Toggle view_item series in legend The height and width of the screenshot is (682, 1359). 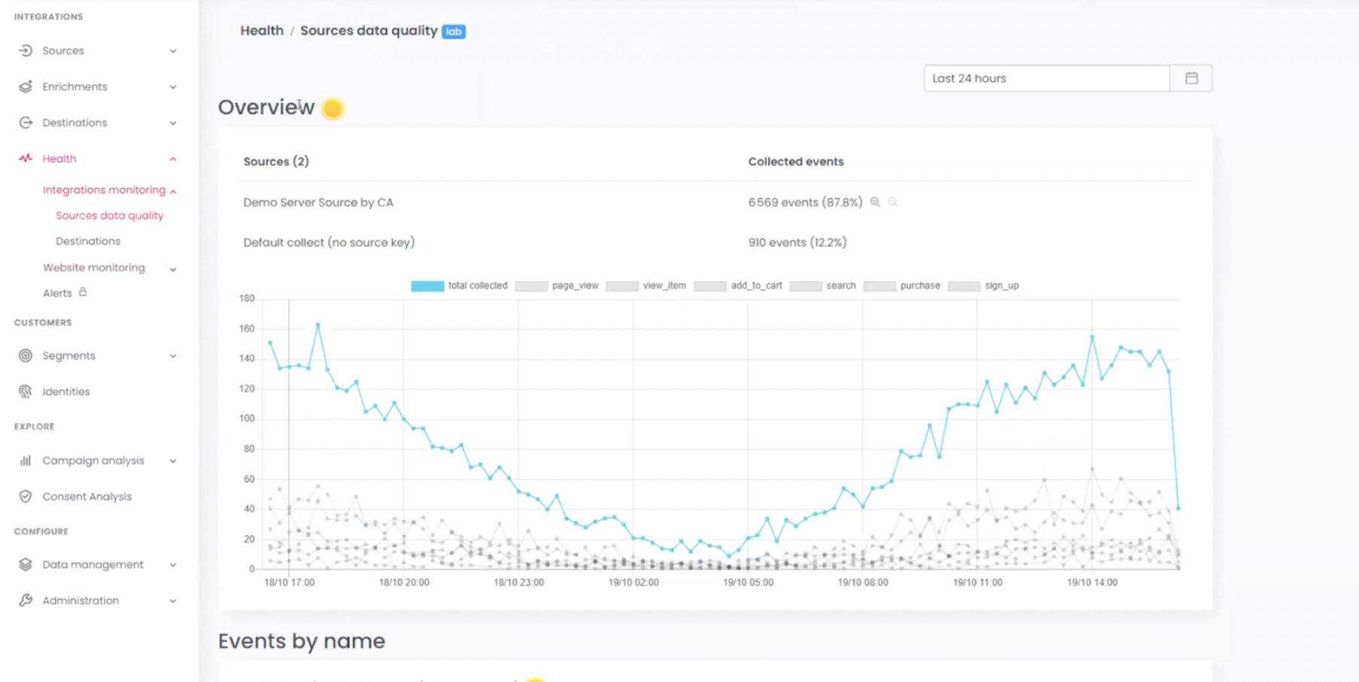pyautogui.click(x=646, y=286)
